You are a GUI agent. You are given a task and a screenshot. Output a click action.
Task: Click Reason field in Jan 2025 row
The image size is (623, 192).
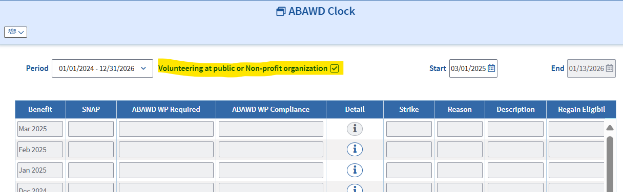pos(460,170)
